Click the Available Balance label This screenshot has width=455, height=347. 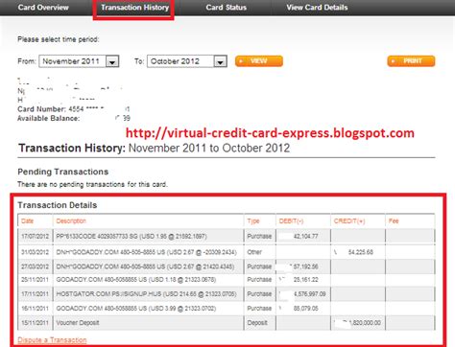click(x=48, y=118)
